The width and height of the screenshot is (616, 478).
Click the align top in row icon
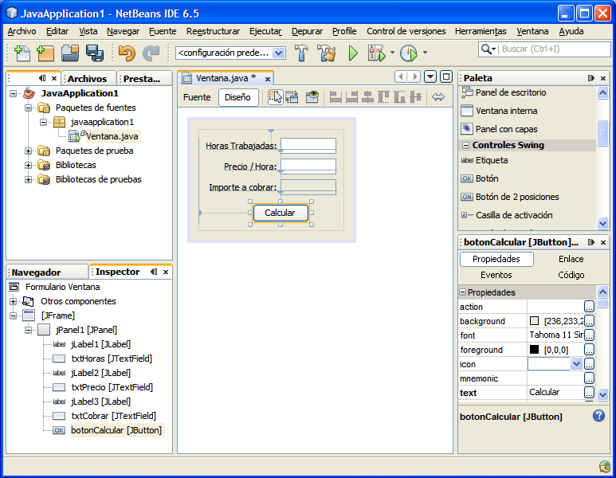(383, 97)
